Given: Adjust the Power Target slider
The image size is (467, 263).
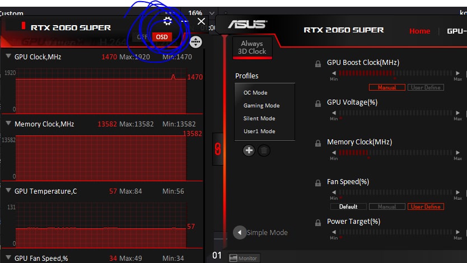Looking at the screenshot, I should (395, 232).
